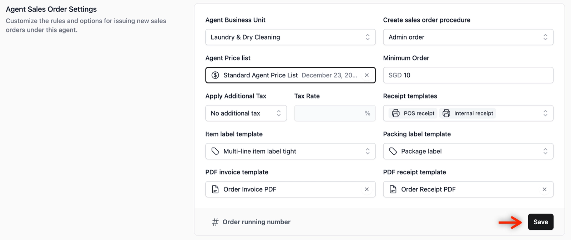
Task: Save the agent sales order settings
Action: pyautogui.click(x=540, y=222)
